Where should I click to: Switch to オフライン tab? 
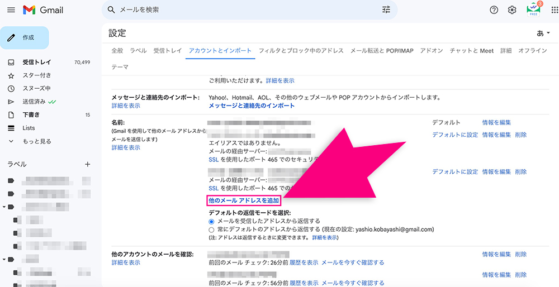click(533, 51)
